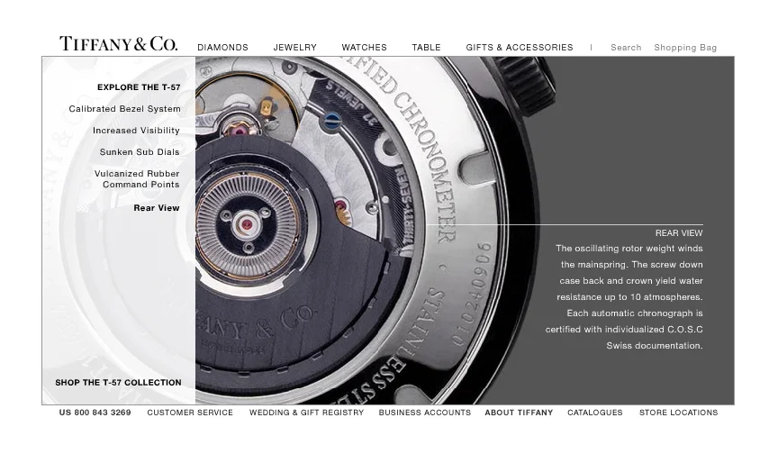Screen dimensions: 778x454
Task: Open Business Accounts page
Action: [x=425, y=413]
